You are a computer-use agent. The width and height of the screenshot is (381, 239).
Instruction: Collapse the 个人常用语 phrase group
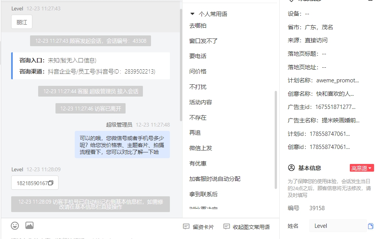pyautogui.click(x=193, y=14)
